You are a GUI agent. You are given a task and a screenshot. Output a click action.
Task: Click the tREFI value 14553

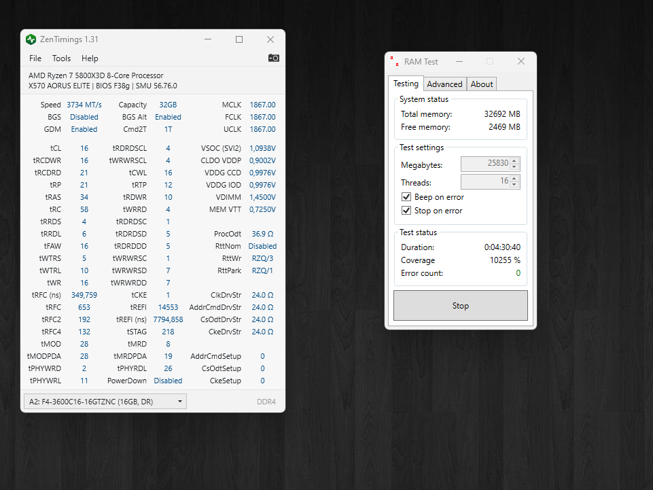(168, 307)
